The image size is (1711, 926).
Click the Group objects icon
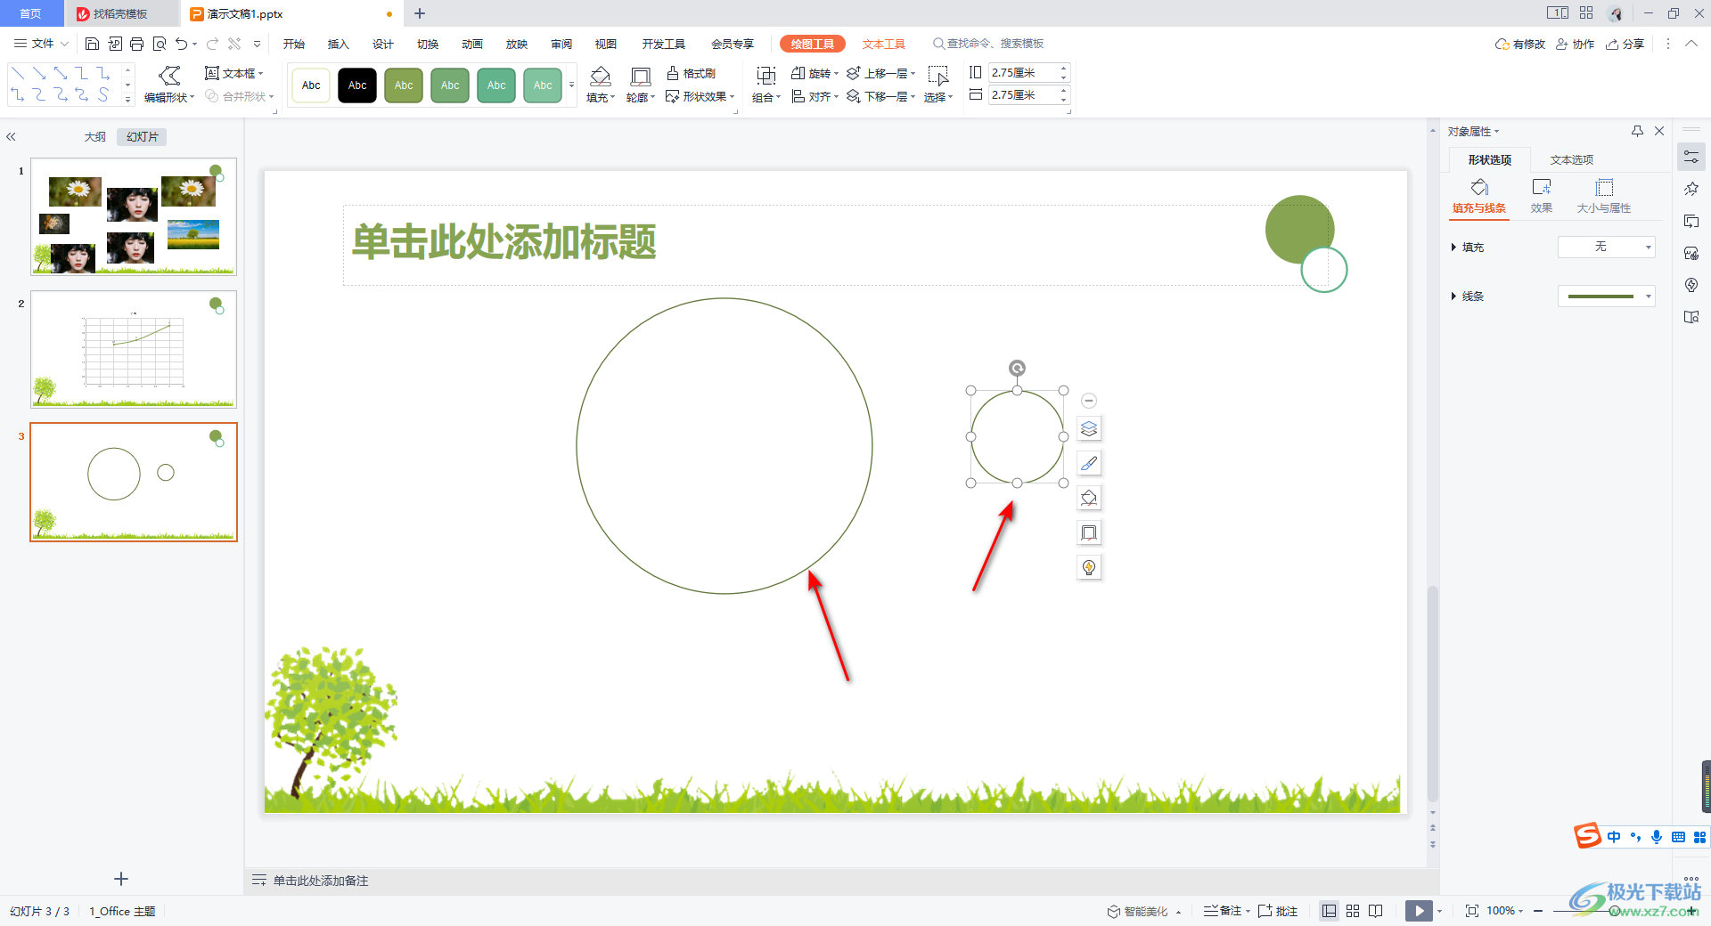pyautogui.click(x=765, y=77)
